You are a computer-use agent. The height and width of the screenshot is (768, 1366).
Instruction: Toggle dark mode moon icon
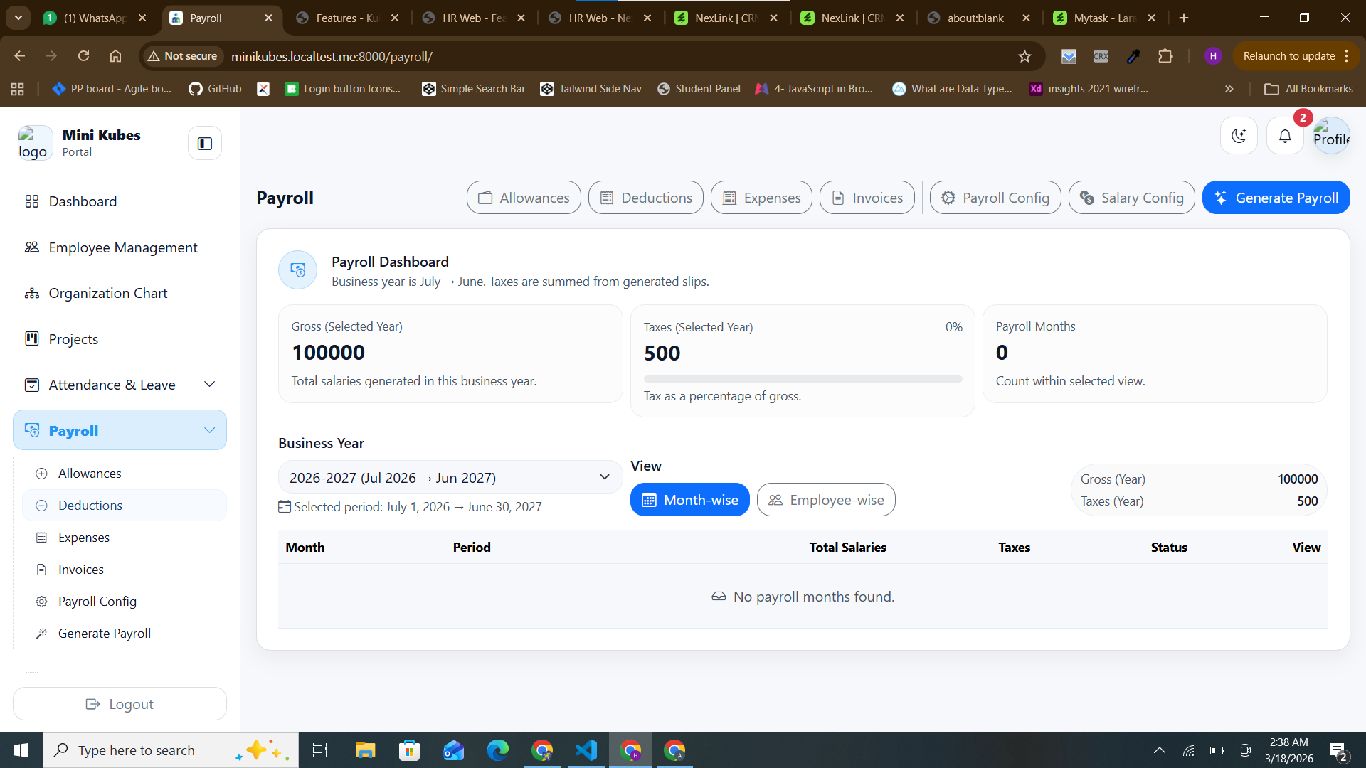[x=1239, y=136]
